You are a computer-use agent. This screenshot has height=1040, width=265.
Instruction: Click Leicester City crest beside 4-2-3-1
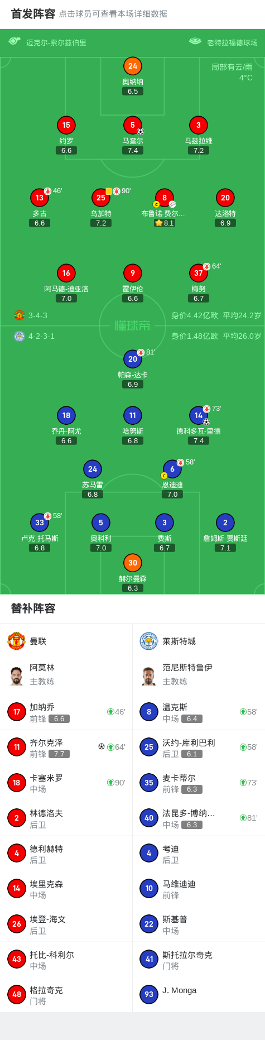pos(20,336)
